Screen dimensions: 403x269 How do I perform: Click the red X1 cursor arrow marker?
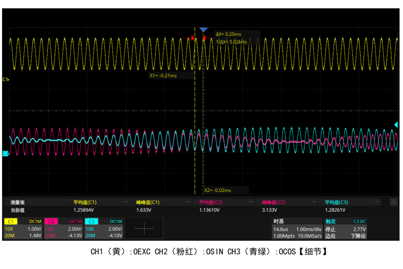[x=193, y=38]
